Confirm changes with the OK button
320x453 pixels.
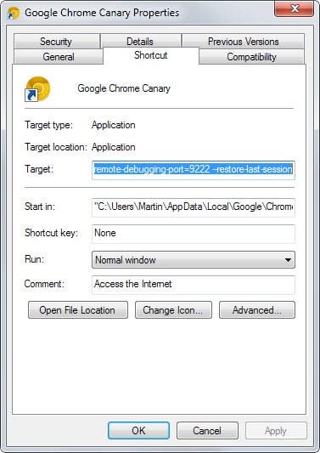point(138,430)
